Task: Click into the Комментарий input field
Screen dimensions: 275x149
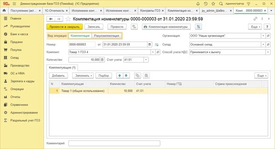Action: tap(114, 143)
